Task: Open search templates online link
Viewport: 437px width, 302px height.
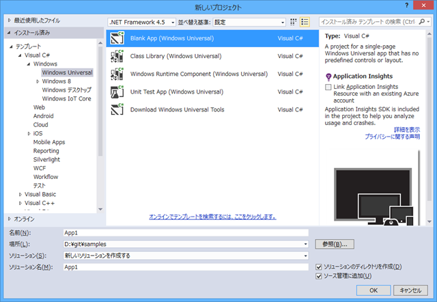Action: [x=212, y=217]
